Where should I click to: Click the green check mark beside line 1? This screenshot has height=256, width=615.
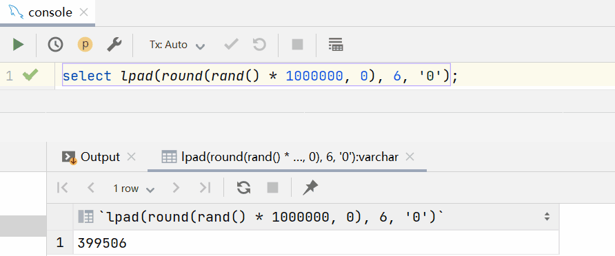coord(30,75)
